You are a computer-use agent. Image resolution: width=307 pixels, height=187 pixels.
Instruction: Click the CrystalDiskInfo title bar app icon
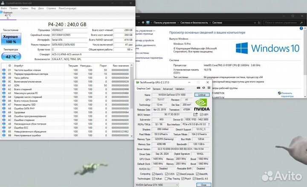click(x=3, y=3)
